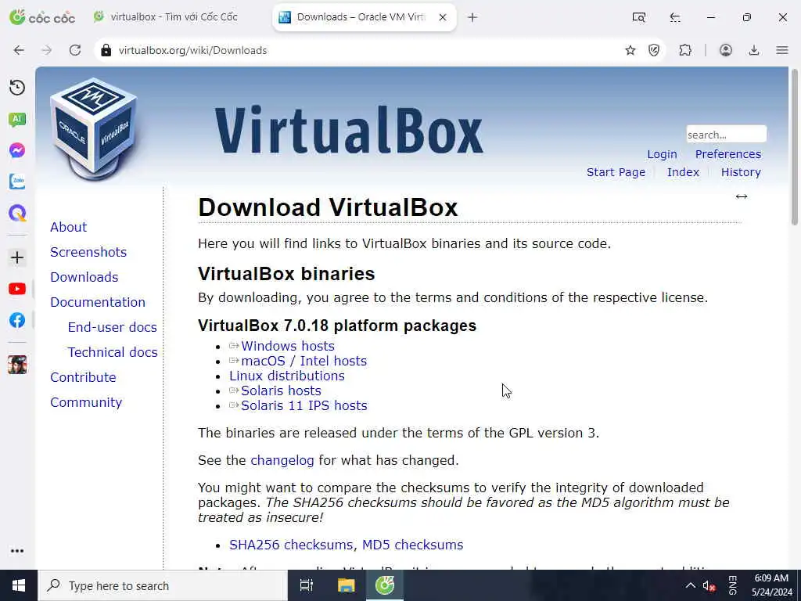801x601 pixels.
Task: Download Solaris 11 IPS hosts package
Action: (304, 405)
